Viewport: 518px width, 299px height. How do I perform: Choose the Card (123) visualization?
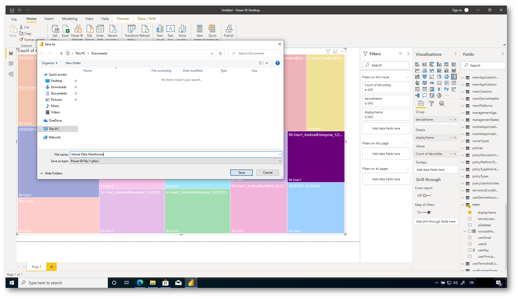point(439,83)
